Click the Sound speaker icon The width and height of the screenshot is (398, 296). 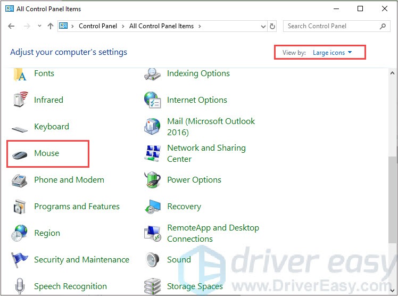coord(153,260)
